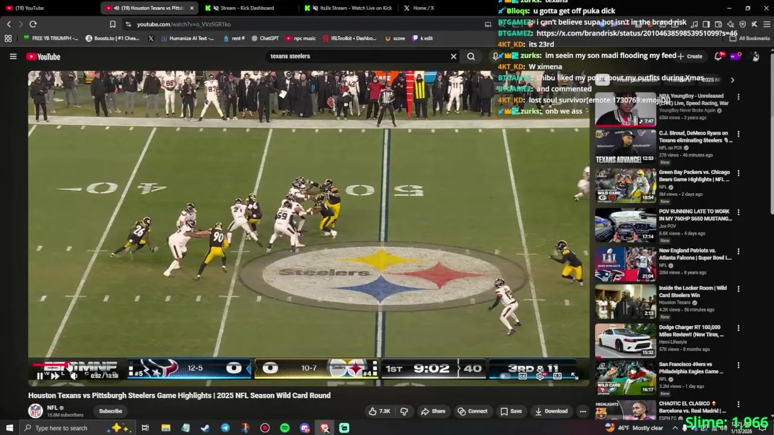Open the 'k edit' bookmark
The width and height of the screenshot is (774, 435).
[x=423, y=38]
